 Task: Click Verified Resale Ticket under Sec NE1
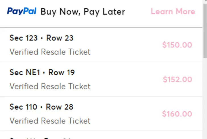(50, 86)
